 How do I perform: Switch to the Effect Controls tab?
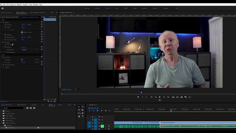[21, 13]
